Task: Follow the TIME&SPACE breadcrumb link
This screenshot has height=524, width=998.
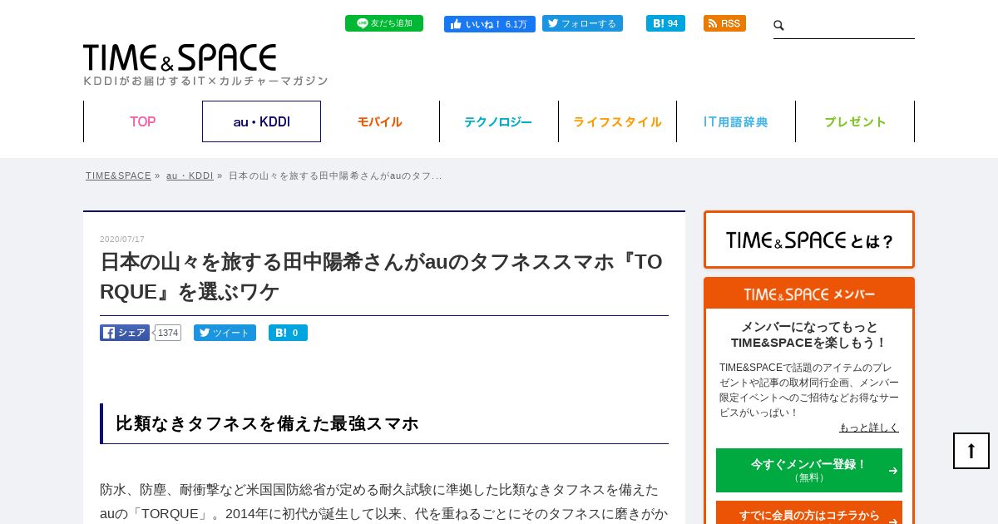Action: [118, 175]
